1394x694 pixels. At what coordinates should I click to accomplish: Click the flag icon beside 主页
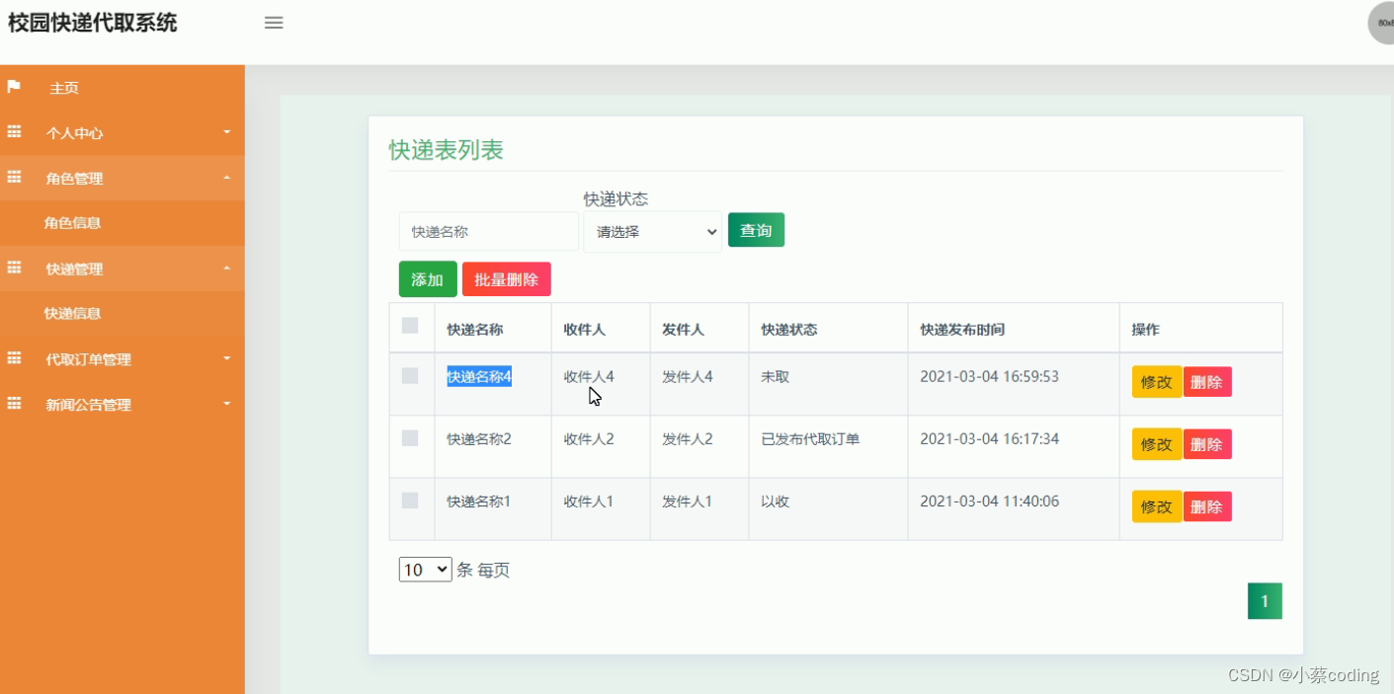pyautogui.click(x=13, y=87)
